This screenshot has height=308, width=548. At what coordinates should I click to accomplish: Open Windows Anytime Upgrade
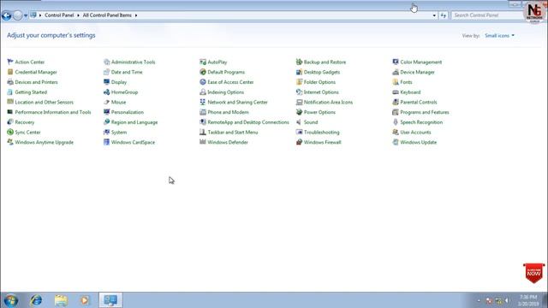pos(44,142)
